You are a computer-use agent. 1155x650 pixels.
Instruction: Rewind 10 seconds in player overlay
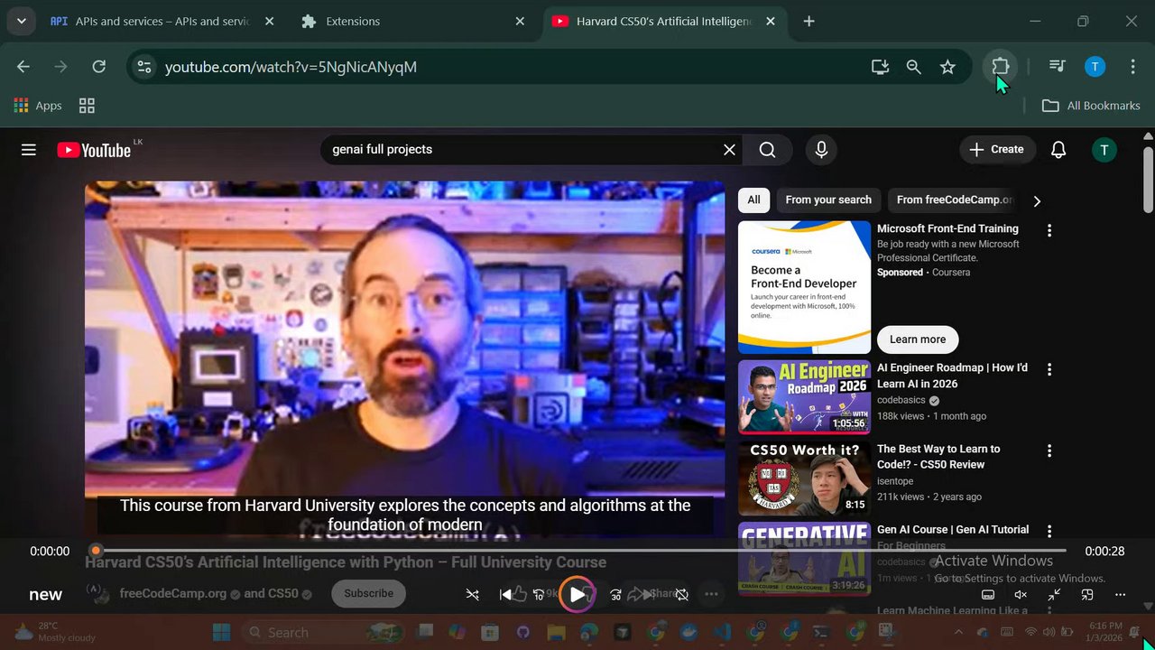coord(539,595)
